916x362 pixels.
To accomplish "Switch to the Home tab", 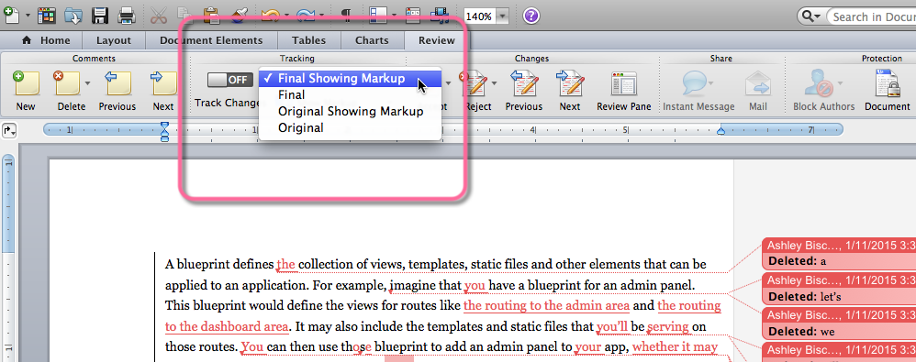I will point(46,40).
